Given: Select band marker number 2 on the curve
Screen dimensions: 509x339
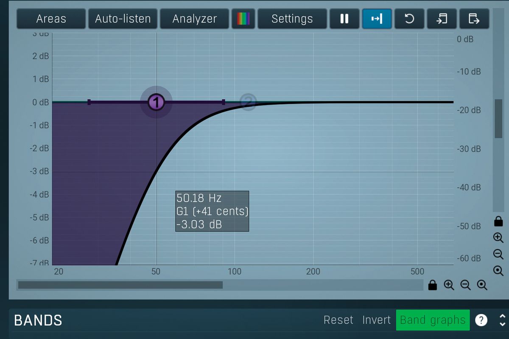Looking at the screenshot, I should pyautogui.click(x=248, y=102).
